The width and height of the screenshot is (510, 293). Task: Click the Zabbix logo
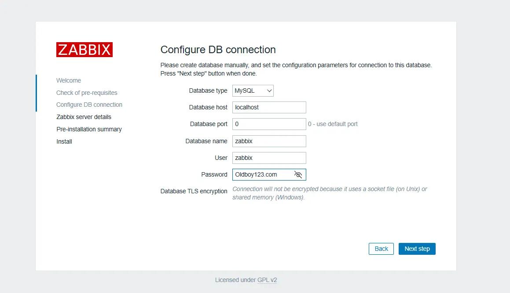pos(84,50)
